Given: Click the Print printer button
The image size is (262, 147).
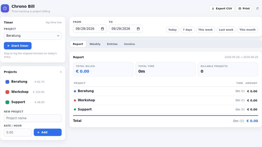Looking at the screenshot, I should 244,8.
